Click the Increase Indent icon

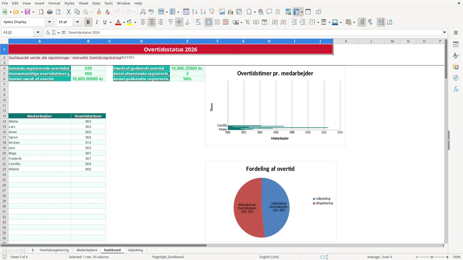tap(294, 22)
